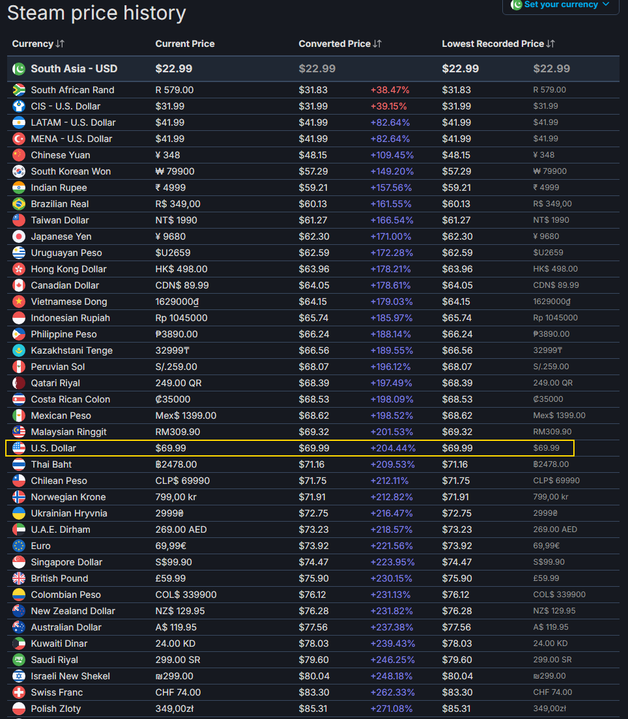
Task: Click the Polish Zloty currency name
Action: [x=56, y=709]
